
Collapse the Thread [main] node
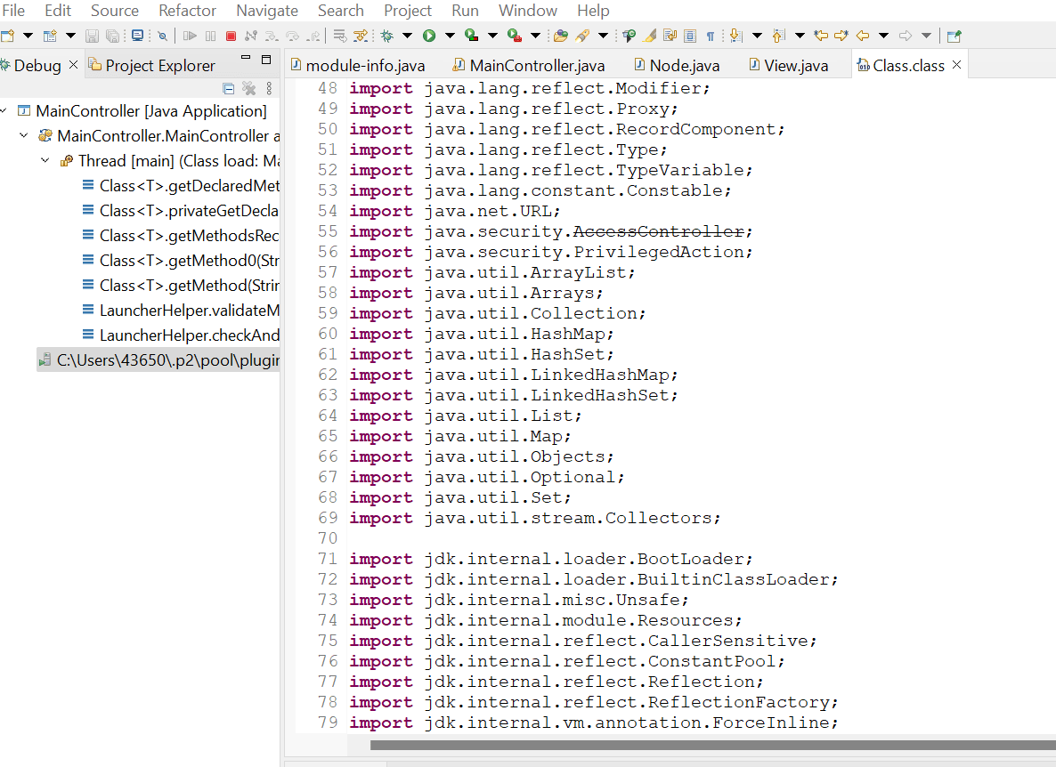[45, 160]
